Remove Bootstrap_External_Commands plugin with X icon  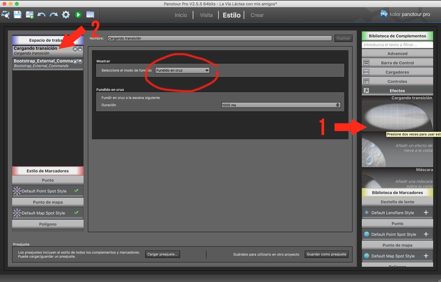[75, 62]
